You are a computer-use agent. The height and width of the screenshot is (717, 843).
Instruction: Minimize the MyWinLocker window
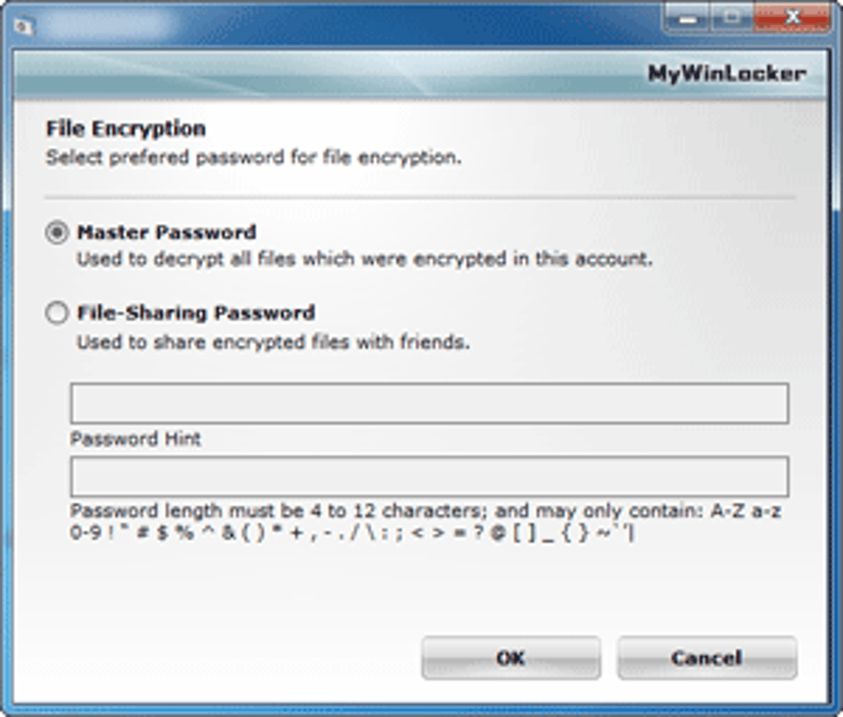click(688, 19)
